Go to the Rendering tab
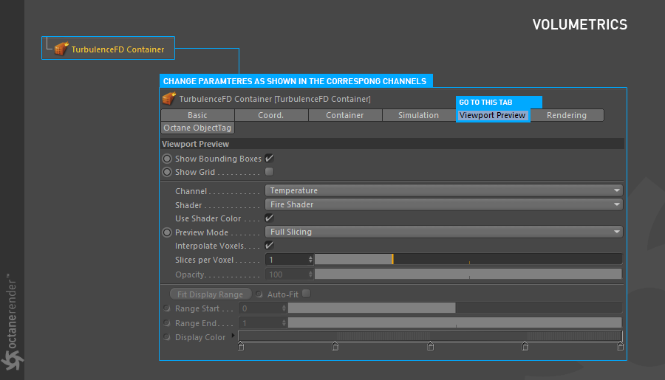 [567, 115]
